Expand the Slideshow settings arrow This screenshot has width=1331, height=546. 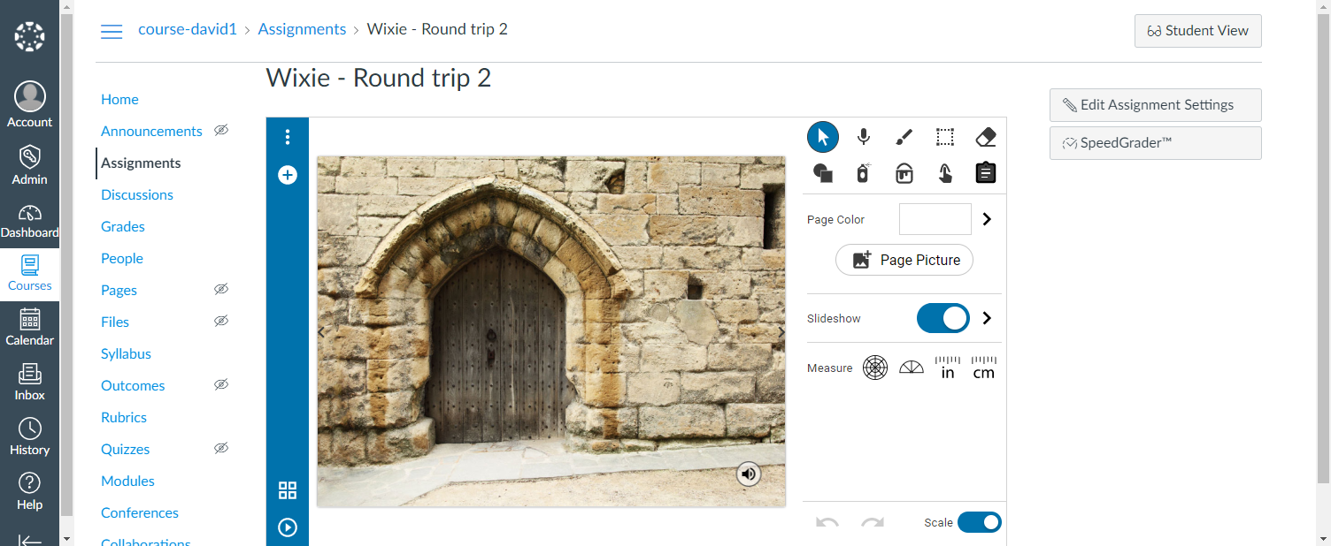(x=988, y=318)
